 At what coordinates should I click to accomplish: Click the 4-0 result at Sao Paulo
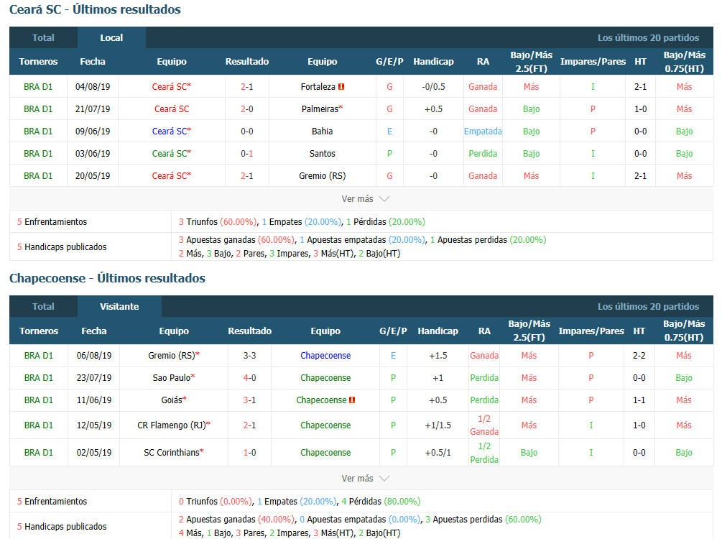pyautogui.click(x=249, y=378)
